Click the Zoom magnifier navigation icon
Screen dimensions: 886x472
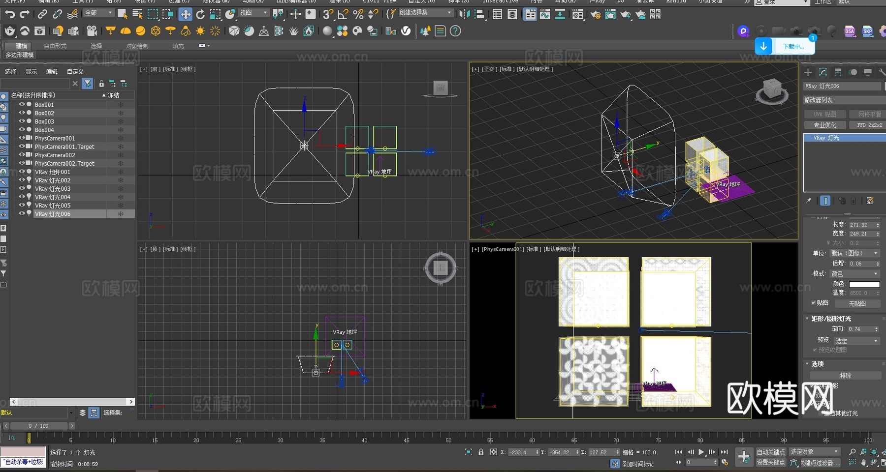[853, 452]
